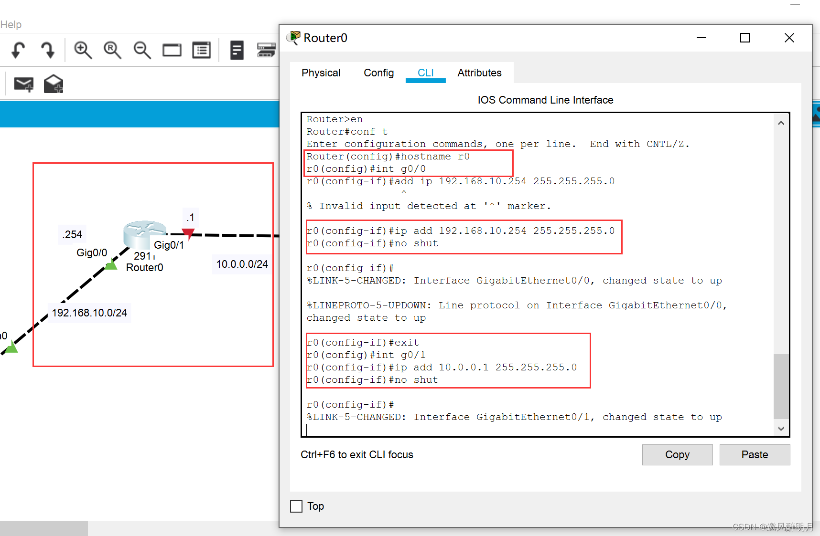Click the .254 address label
The height and width of the screenshot is (536, 820).
pyautogui.click(x=72, y=235)
